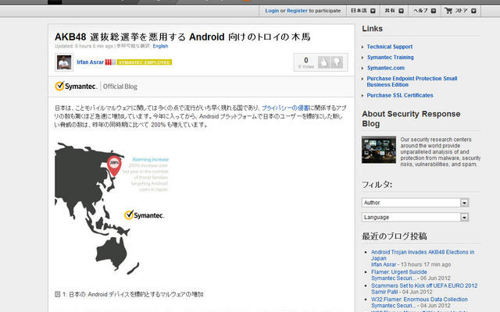Click the thumbs down vote icon

tap(337, 62)
